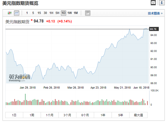166x122 pixels.
Task: Select the 1W weekly interval
Action: tap(70, 13)
